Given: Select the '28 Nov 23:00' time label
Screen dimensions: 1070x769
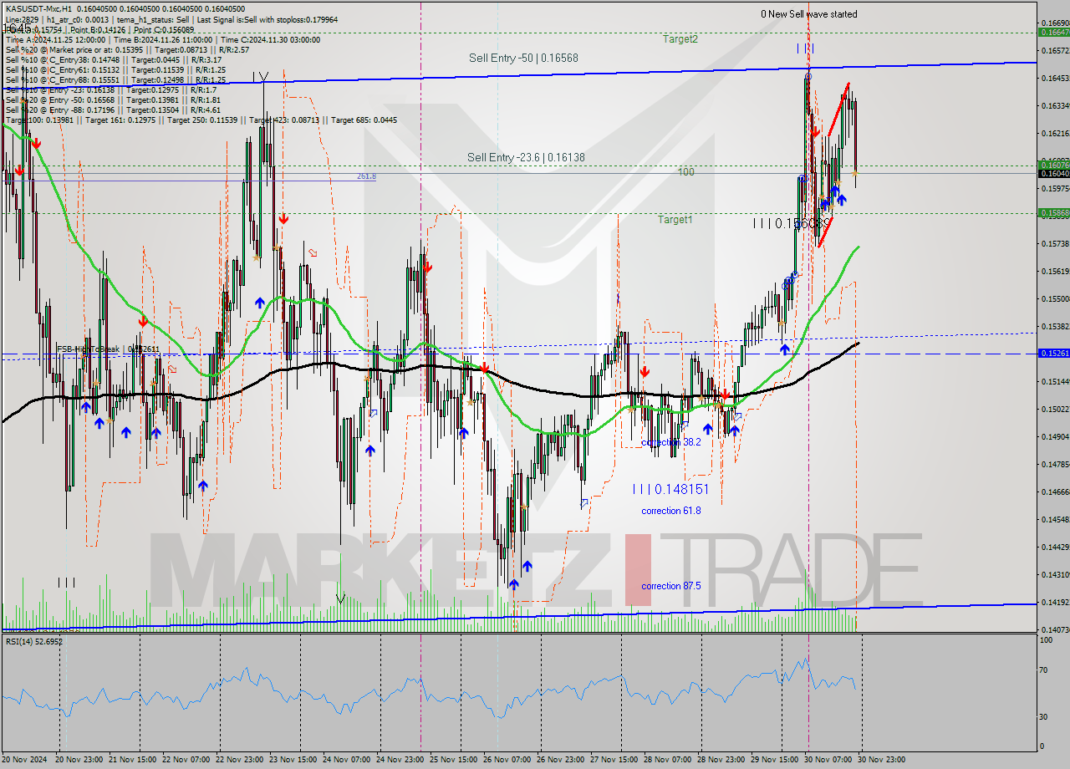Looking at the screenshot, I should point(721,760).
